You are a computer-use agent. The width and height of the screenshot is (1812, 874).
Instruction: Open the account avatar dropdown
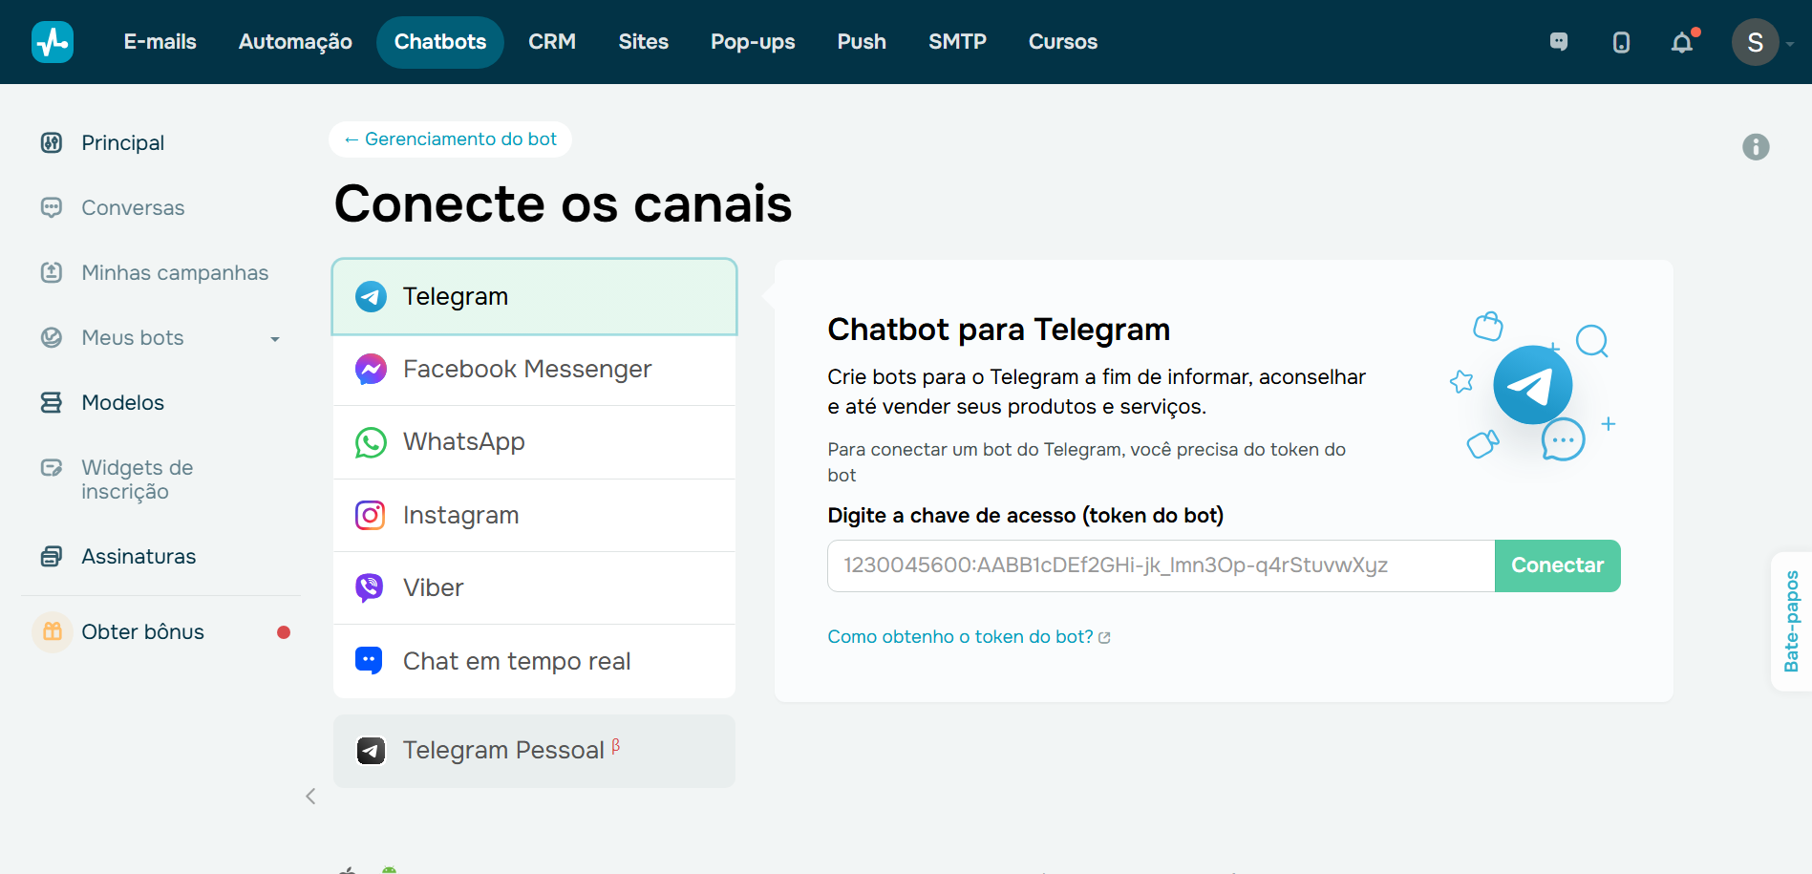[x=1756, y=42]
